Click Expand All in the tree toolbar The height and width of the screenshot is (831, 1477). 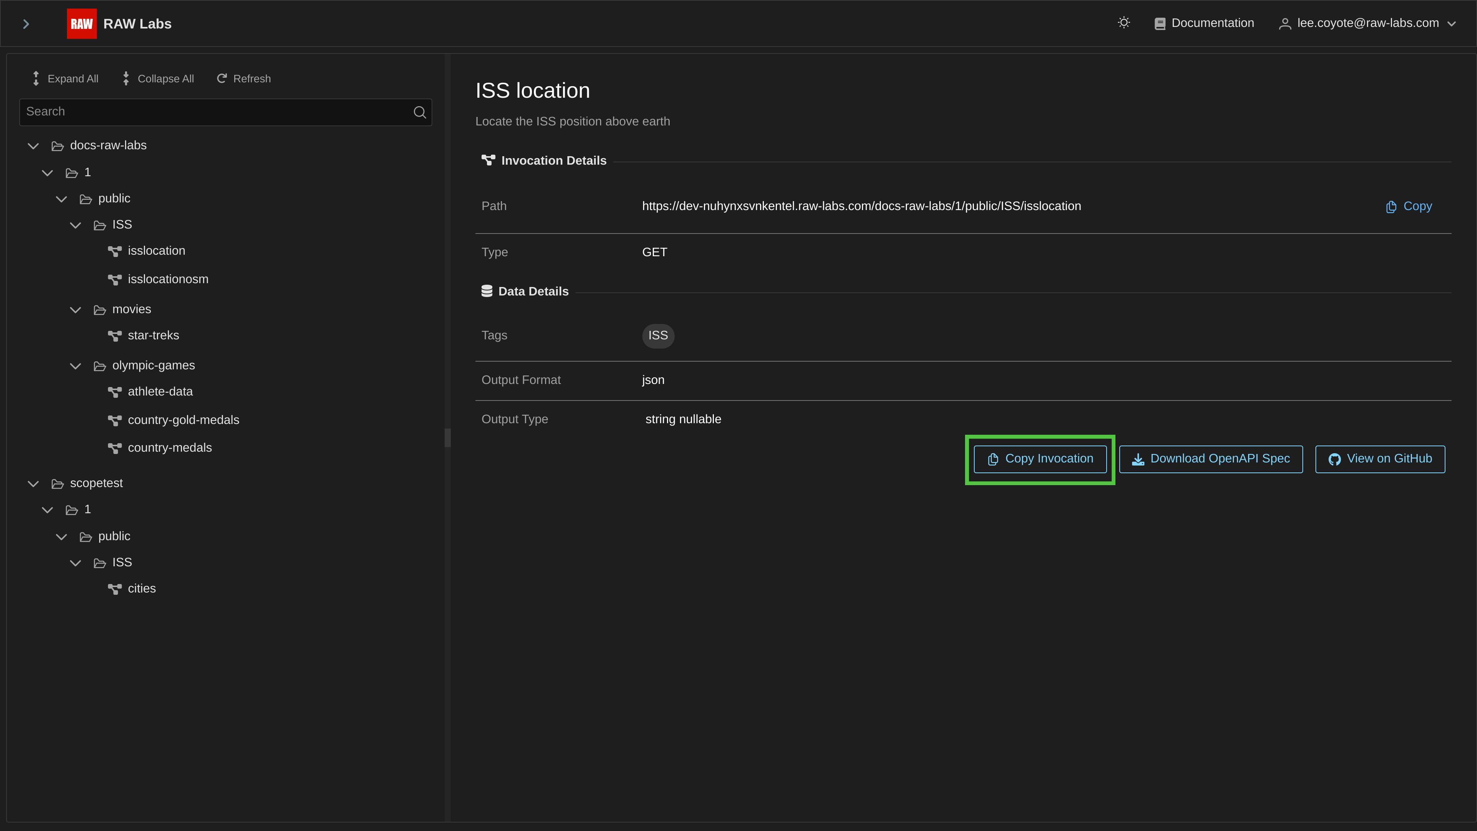(x=65, y=78)
